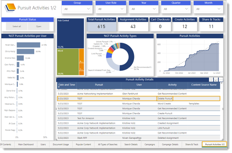Click the Assignment Activities 43 card

[133, 24]
